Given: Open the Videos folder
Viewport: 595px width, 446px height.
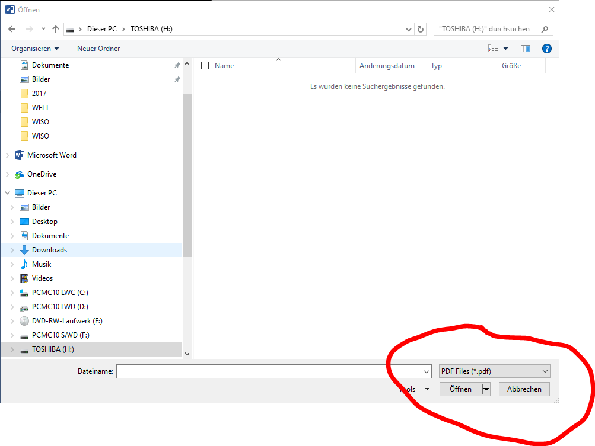Looking at the screenshot, I should pos(42,278).
